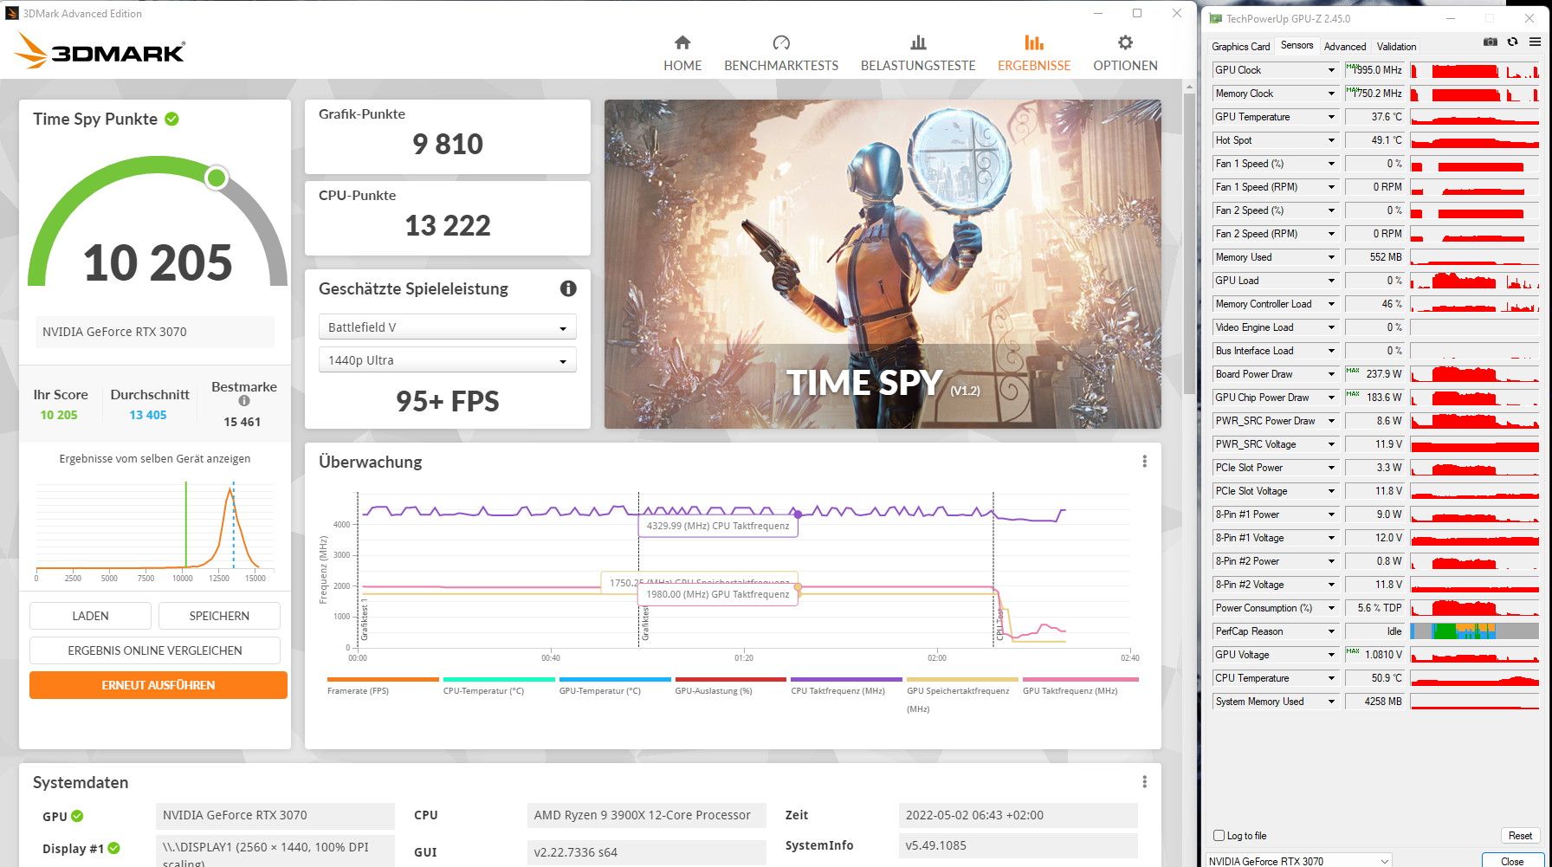This screenshot has width=1552, height=867.
Task: Click Grafik-Punkte value 9 810
Action: (x=448, y=144)
